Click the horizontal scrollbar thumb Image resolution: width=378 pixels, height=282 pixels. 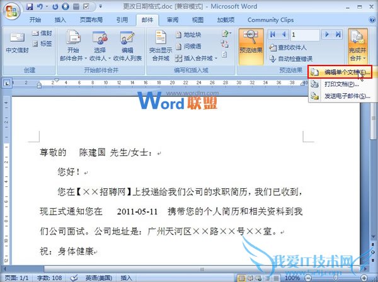[202, 269]
